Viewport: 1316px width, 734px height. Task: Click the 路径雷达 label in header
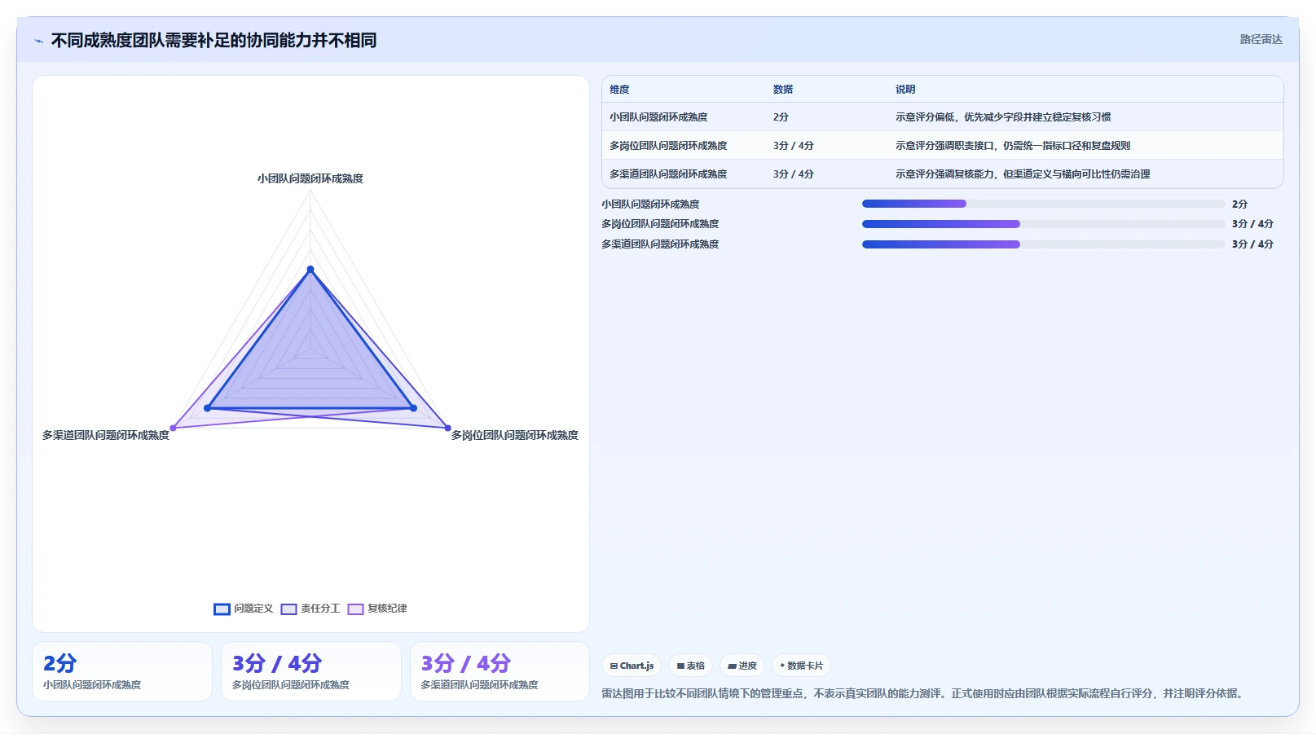tap(1261, 39)
